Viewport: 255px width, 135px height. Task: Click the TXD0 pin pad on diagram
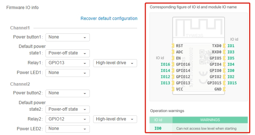tap(224, 46)
